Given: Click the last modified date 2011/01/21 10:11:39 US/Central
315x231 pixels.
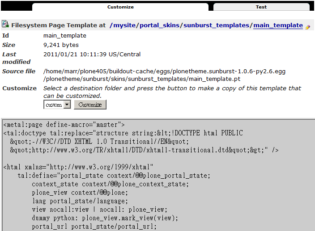Looking at the screenshot, I should (x=92, y=55).
